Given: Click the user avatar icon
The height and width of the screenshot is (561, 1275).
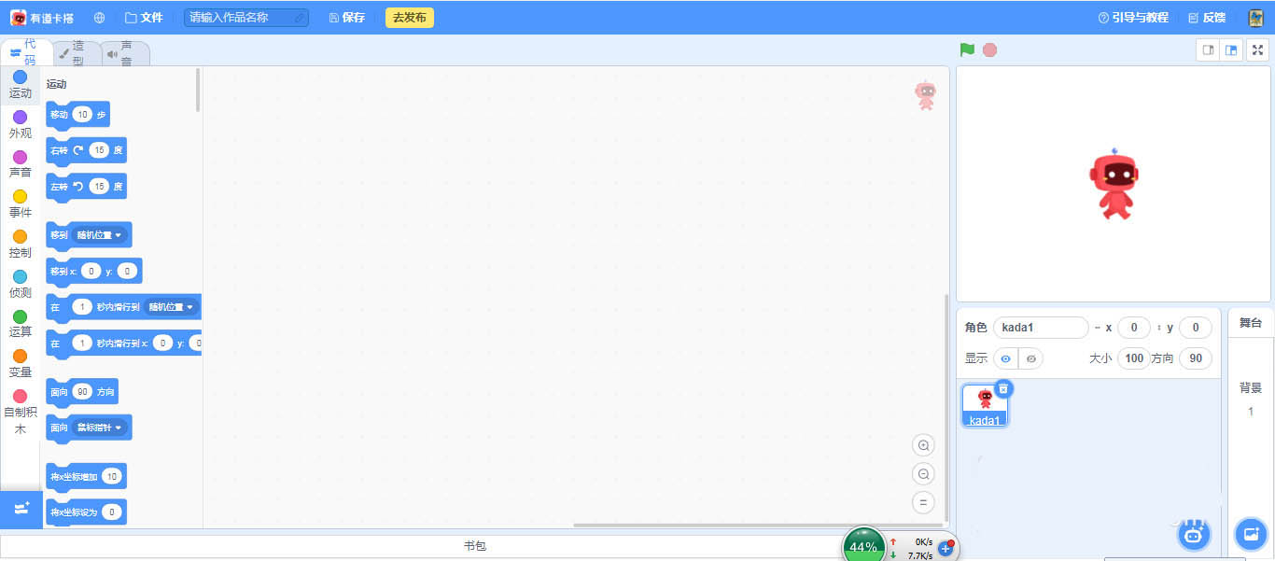Looking at the screenshot, I should [1256, 18].
